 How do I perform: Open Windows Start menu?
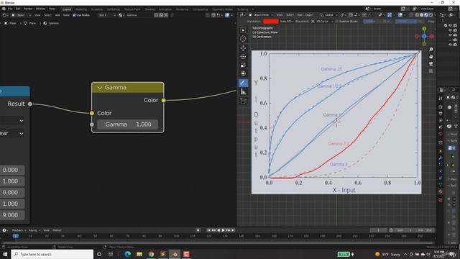(5, 254)
